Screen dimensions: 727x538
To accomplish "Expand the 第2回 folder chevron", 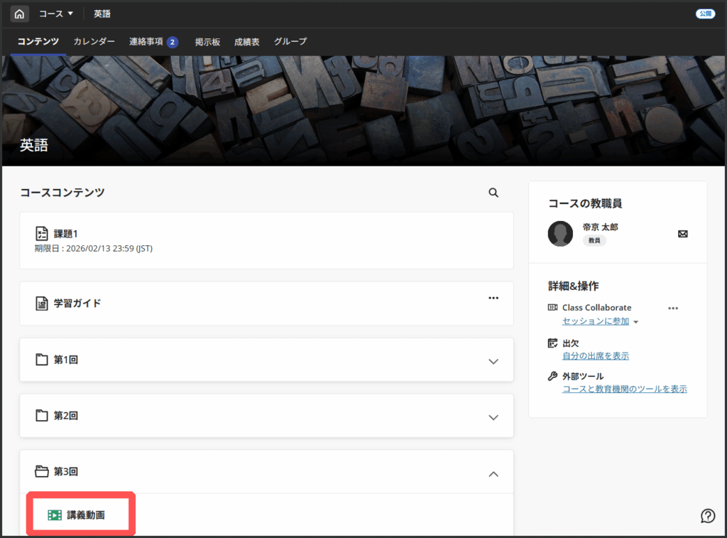I will pos(494,417).
